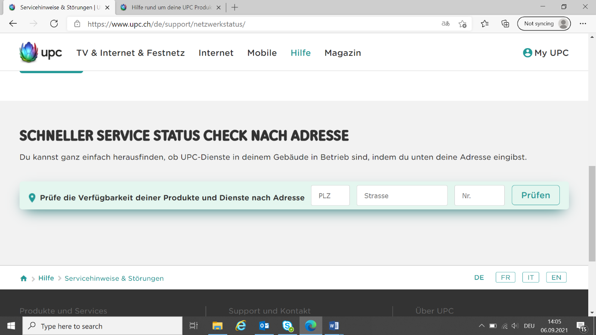Image resolution: width=596 pixels, height=335 pixels.
Task: Add page to favorites star icon
Action: [x=463, y=24]
